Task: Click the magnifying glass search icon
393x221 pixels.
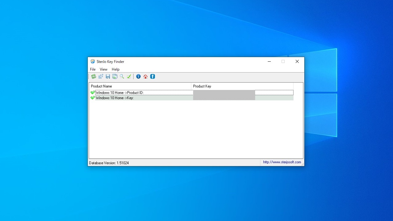Action: [122, 76]
